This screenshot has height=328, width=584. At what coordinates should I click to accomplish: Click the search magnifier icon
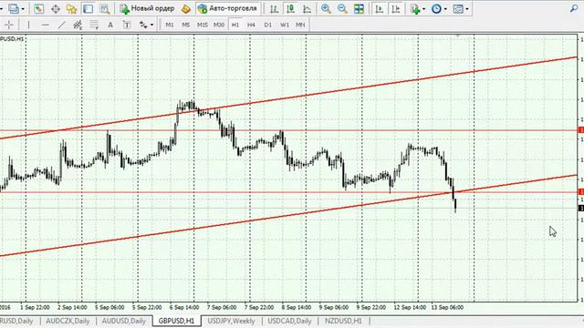point(574,8)
